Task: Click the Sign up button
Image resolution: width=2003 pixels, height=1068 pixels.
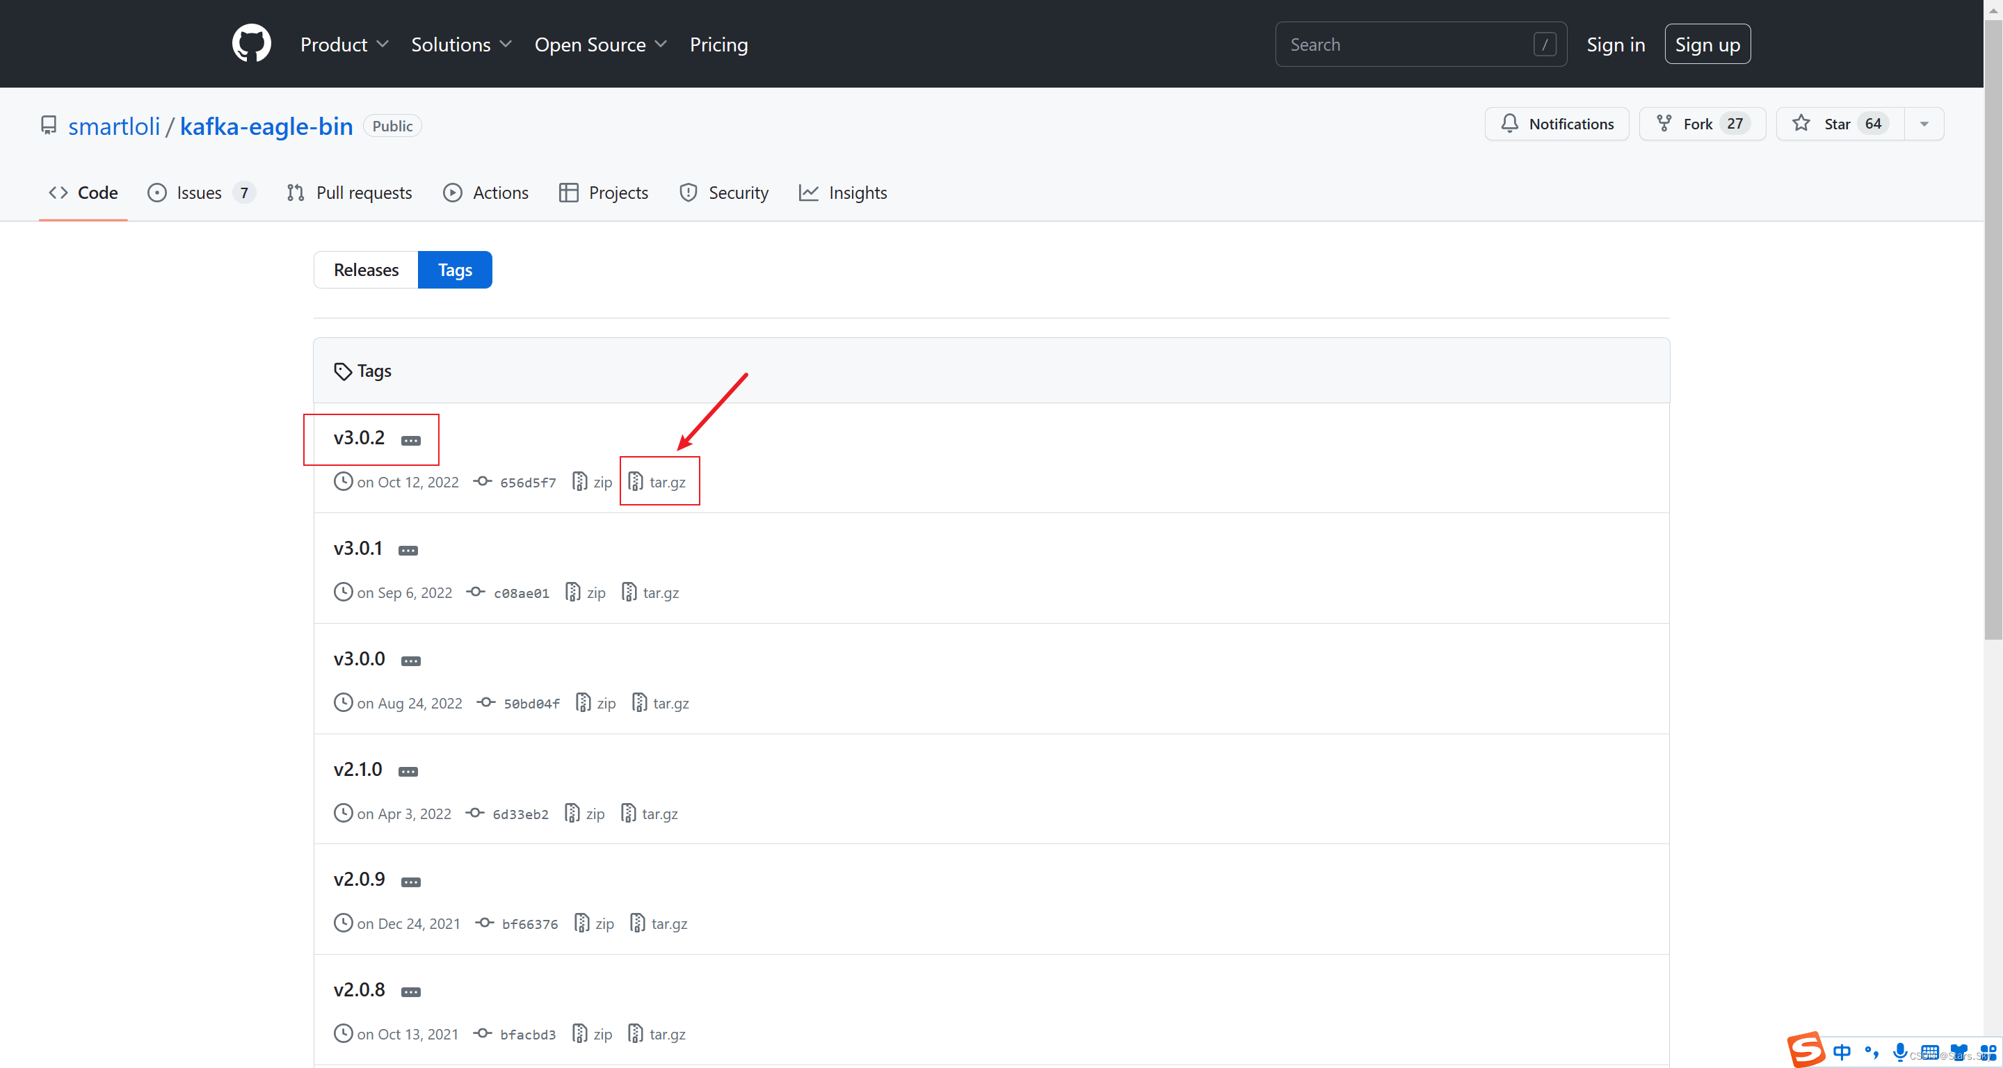Action: coord(1707,44)
